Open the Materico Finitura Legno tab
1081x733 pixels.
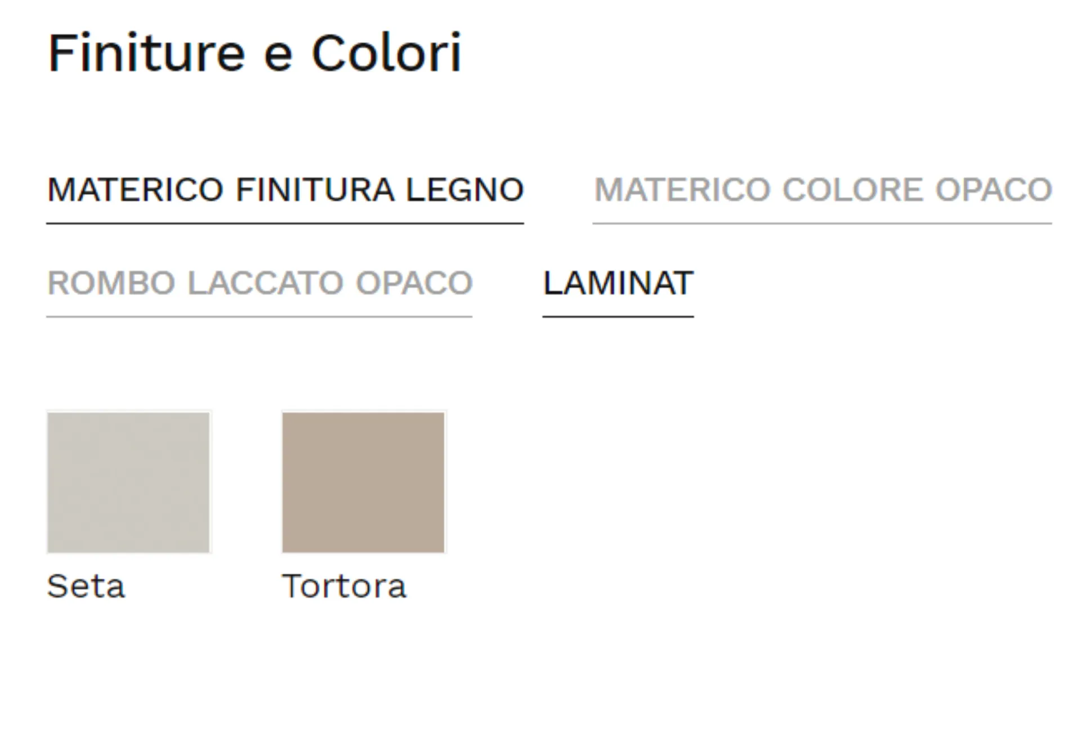coord(285,190)
